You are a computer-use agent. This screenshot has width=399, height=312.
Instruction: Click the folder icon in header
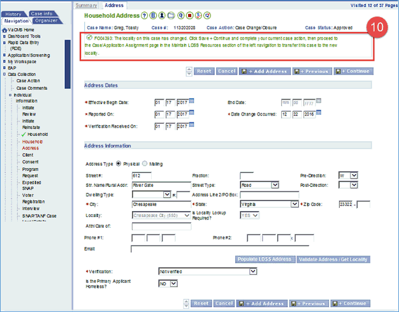pyautogui.click(x=171, y=16)
